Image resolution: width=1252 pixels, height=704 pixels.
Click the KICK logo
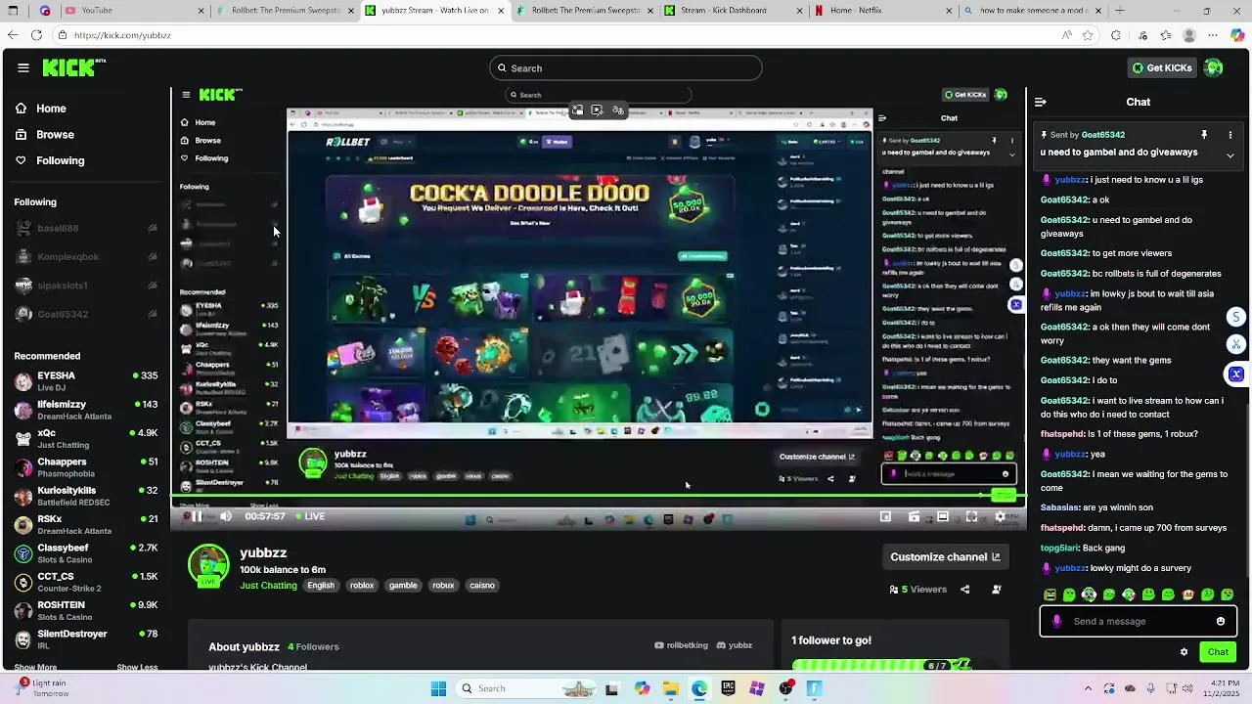click(74, 67)
